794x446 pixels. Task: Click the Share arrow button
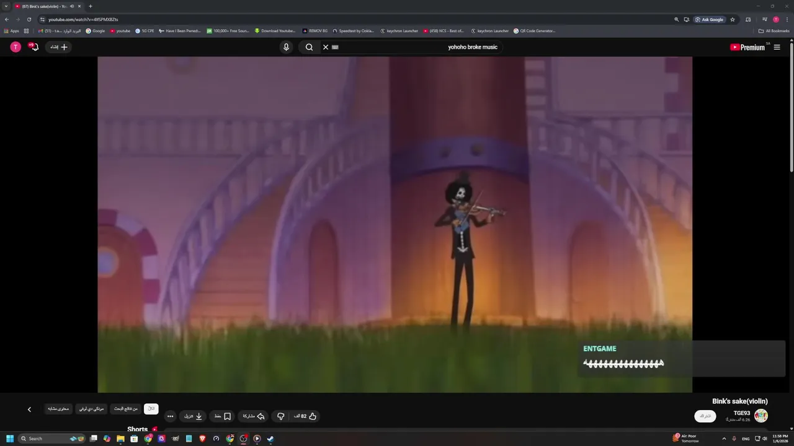point(254,416)
